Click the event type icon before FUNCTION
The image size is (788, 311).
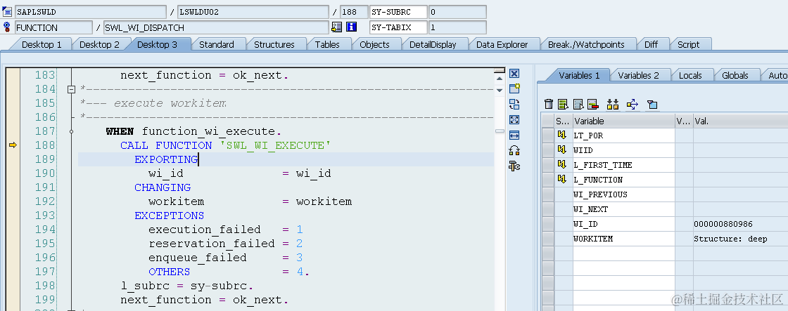tap(7, 27)
